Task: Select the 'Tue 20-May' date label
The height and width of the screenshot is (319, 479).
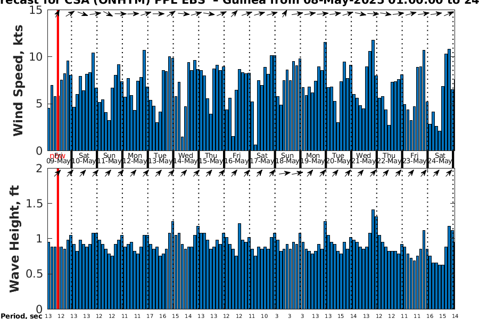Action: [x=338, y=158]
